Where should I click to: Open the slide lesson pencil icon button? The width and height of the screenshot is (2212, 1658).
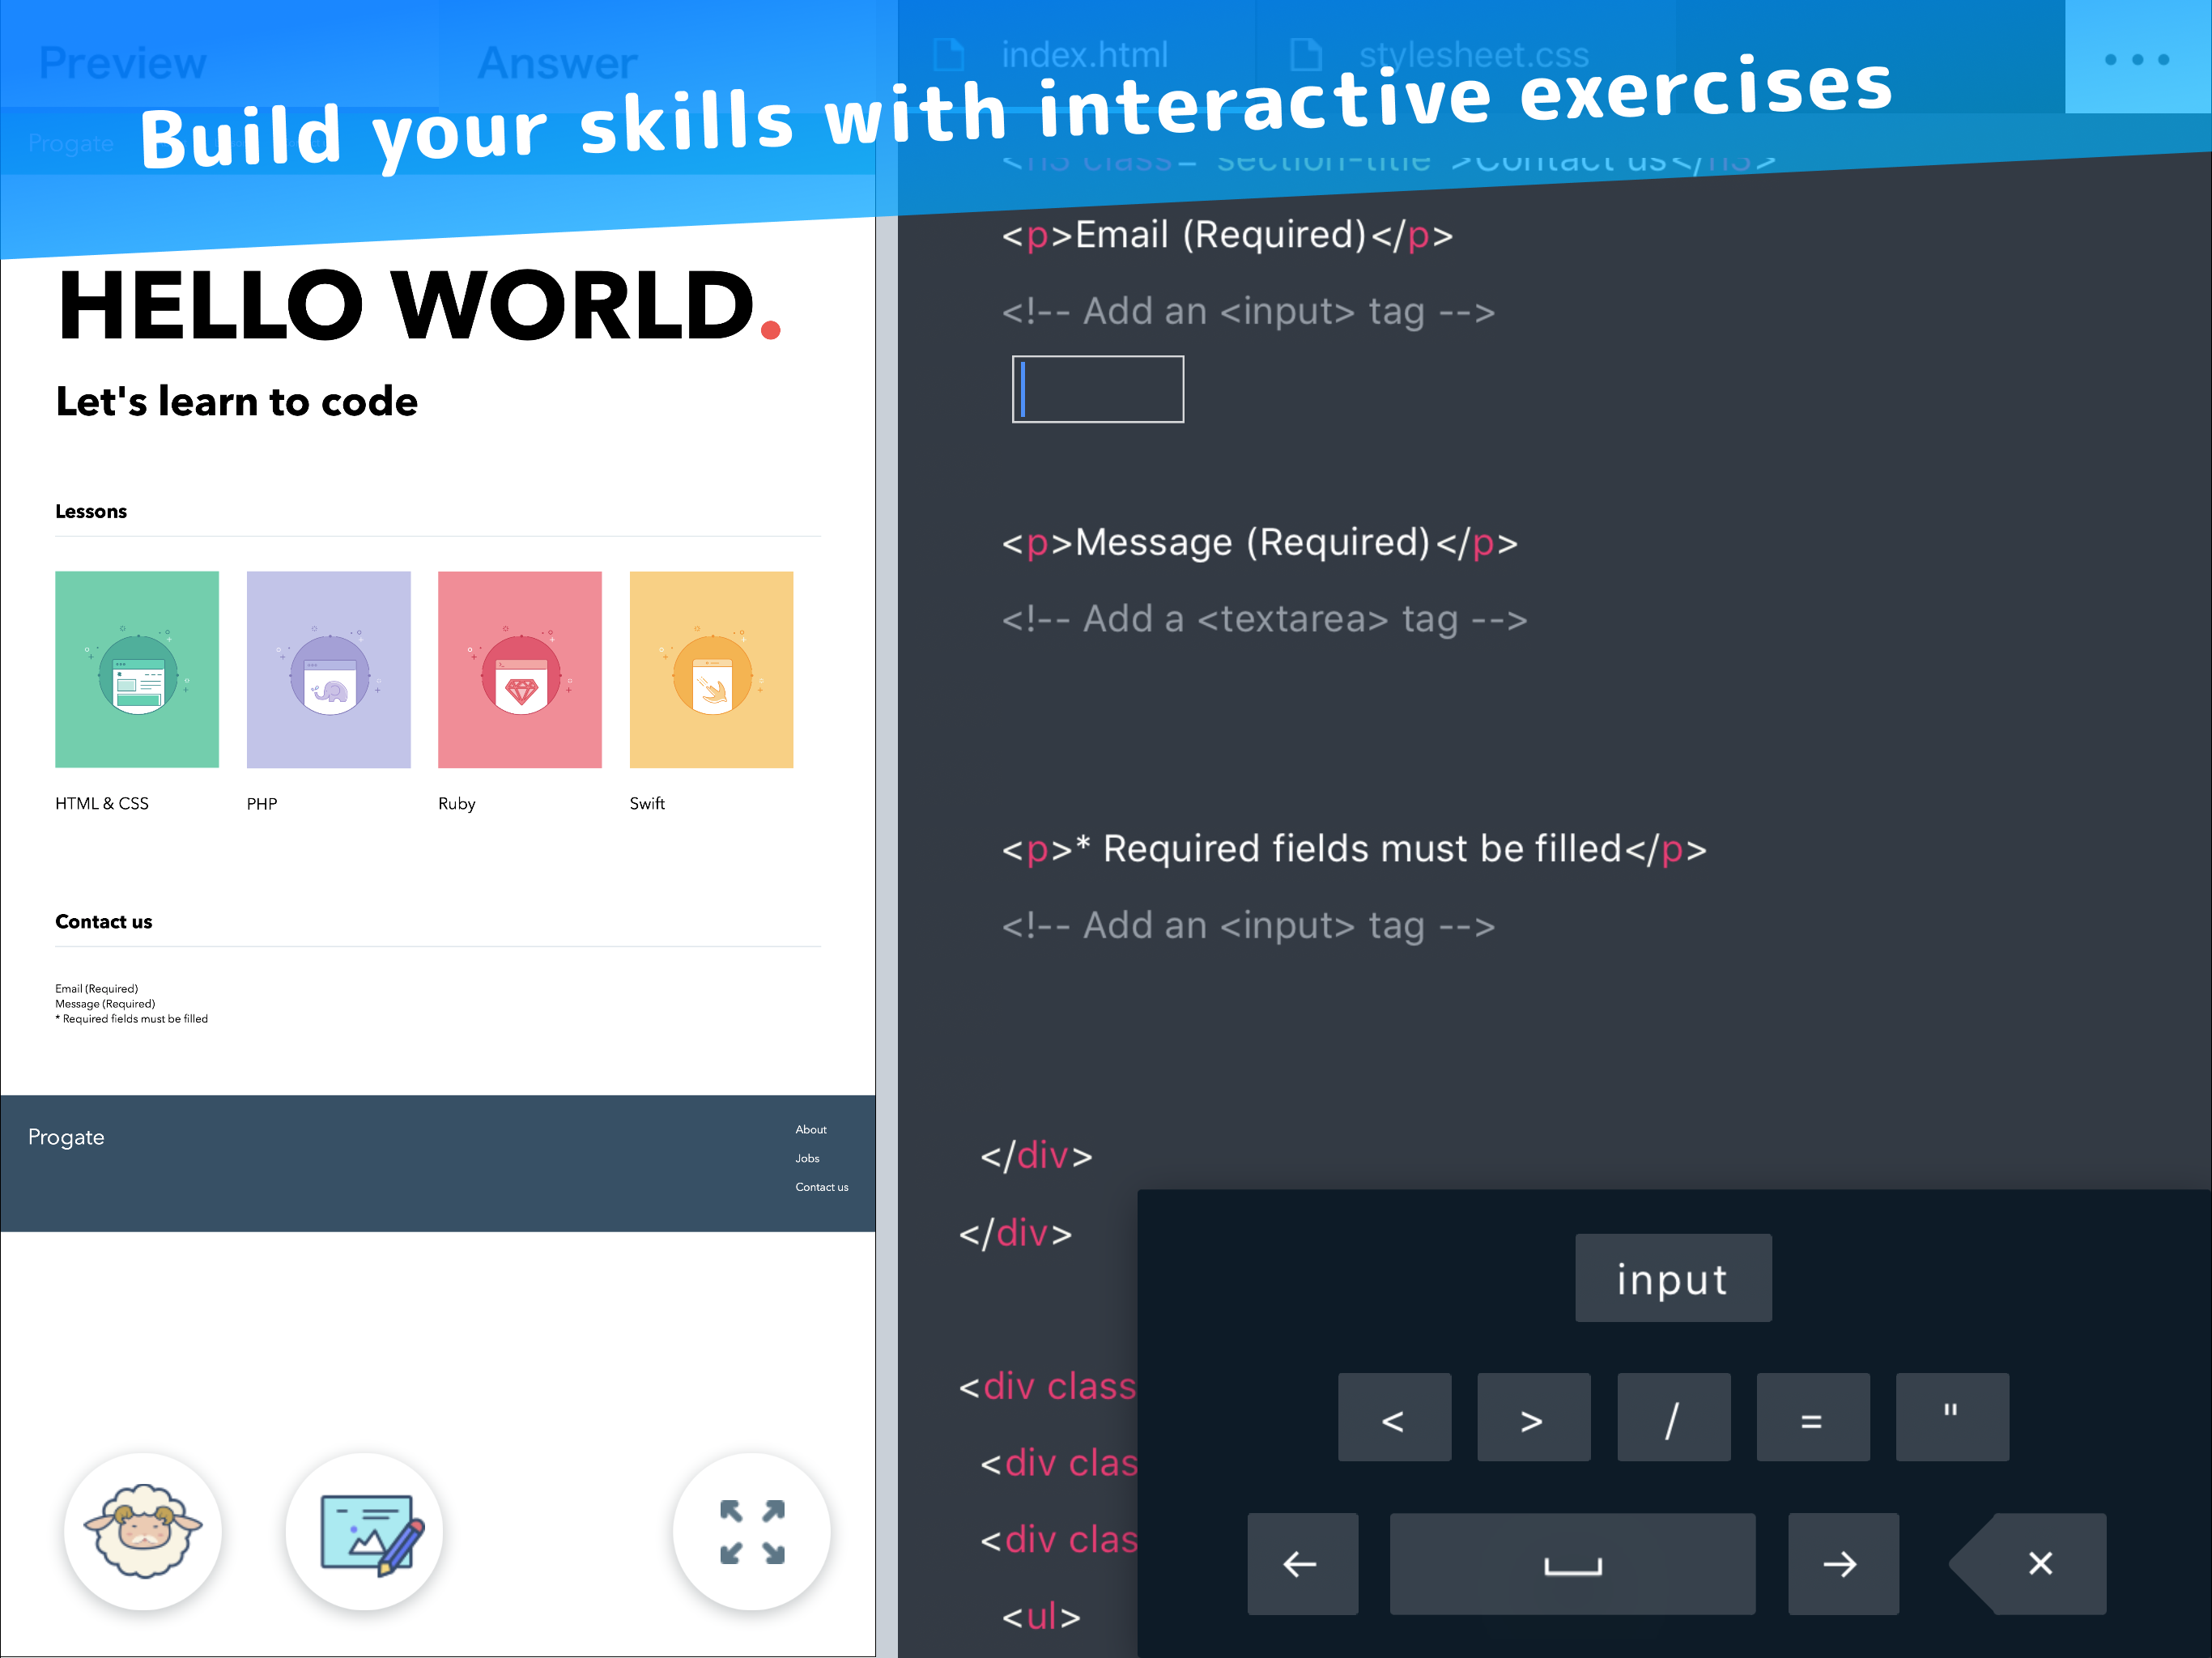(x=365, y=1531)
